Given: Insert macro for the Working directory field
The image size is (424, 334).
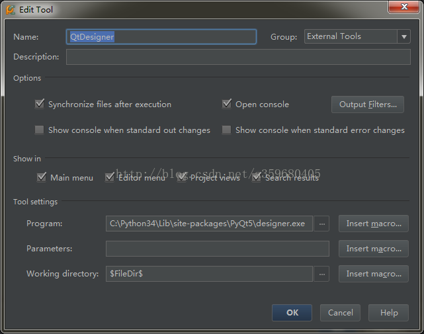Looking at the screenshot, I should coord(374,274).
